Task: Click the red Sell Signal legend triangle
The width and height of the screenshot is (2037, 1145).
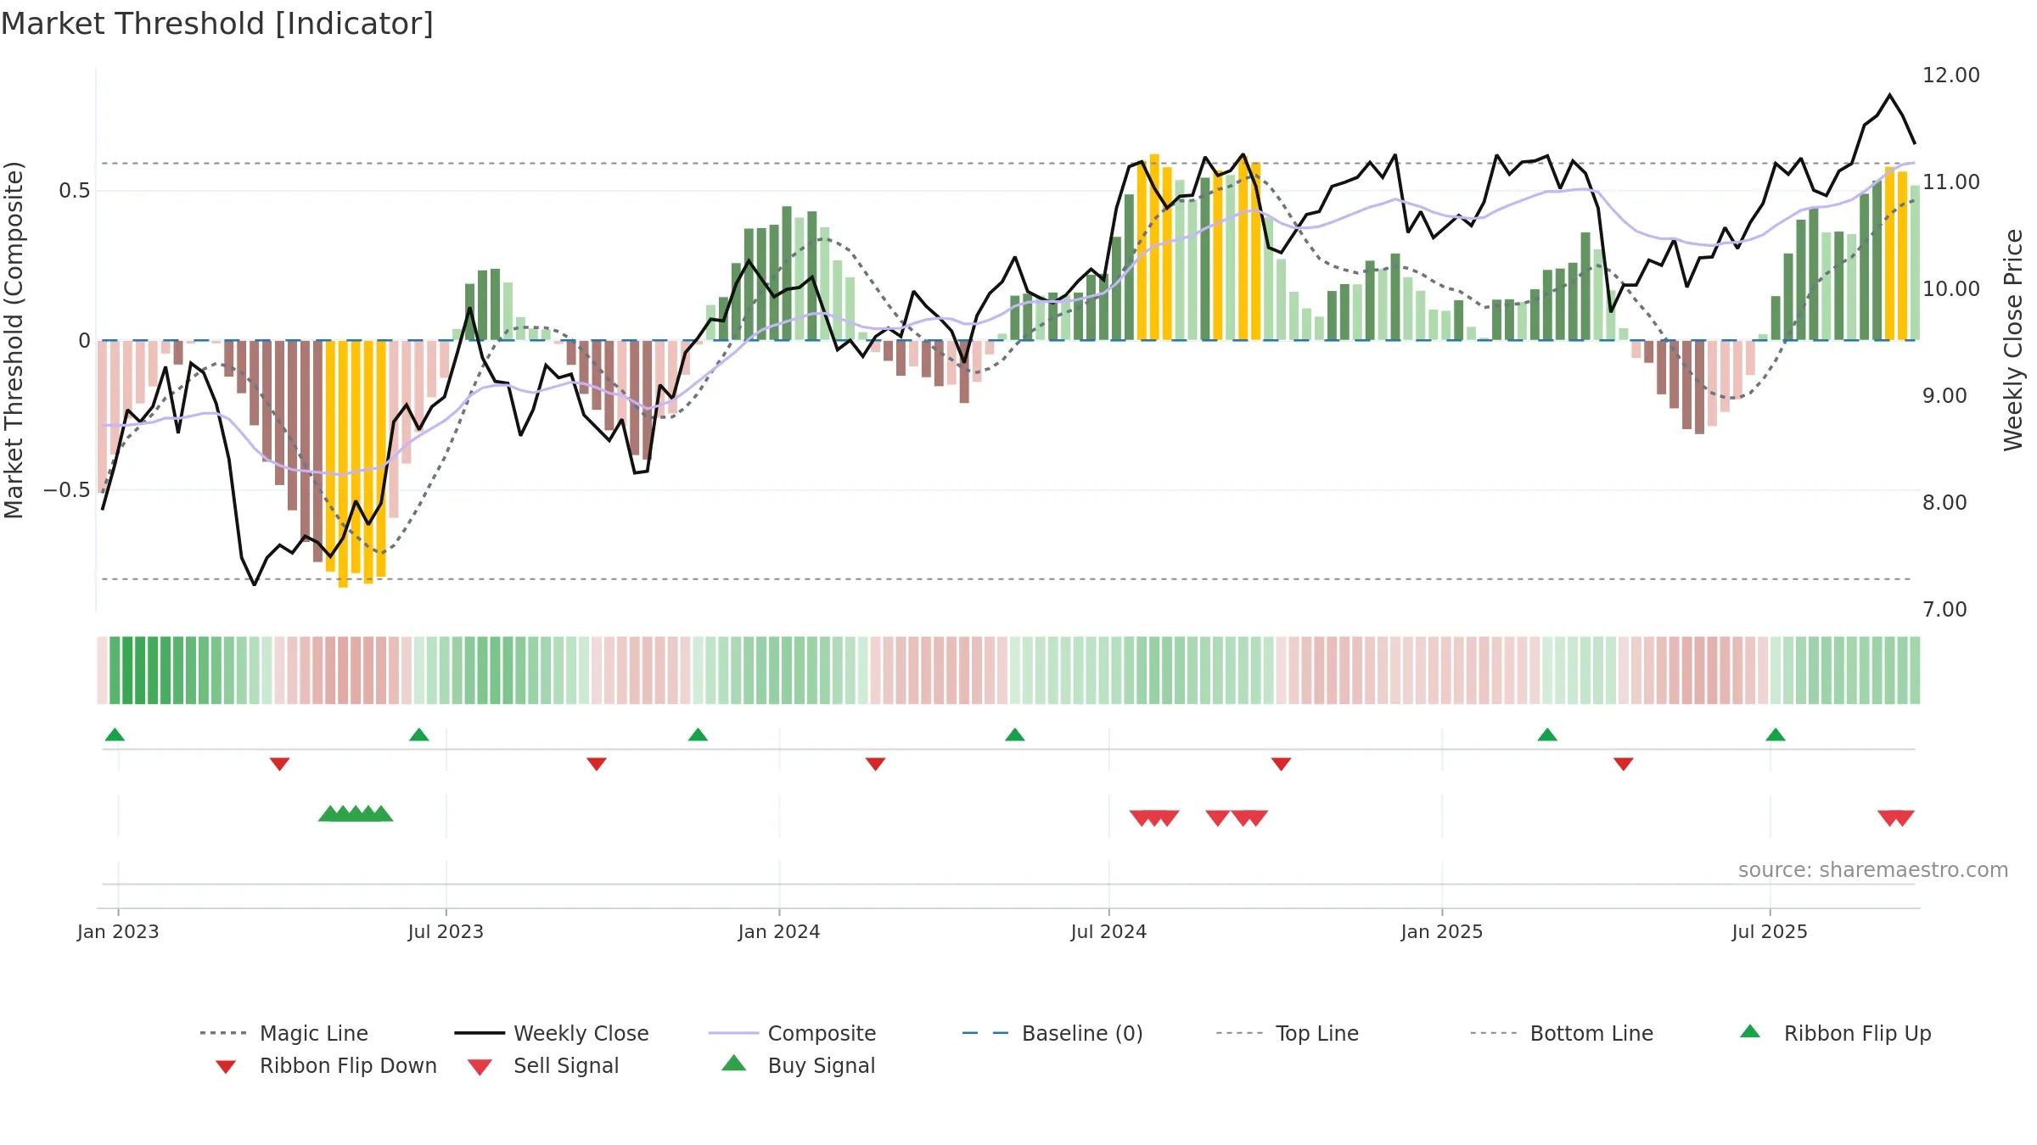Action: tap(480, 1067)
